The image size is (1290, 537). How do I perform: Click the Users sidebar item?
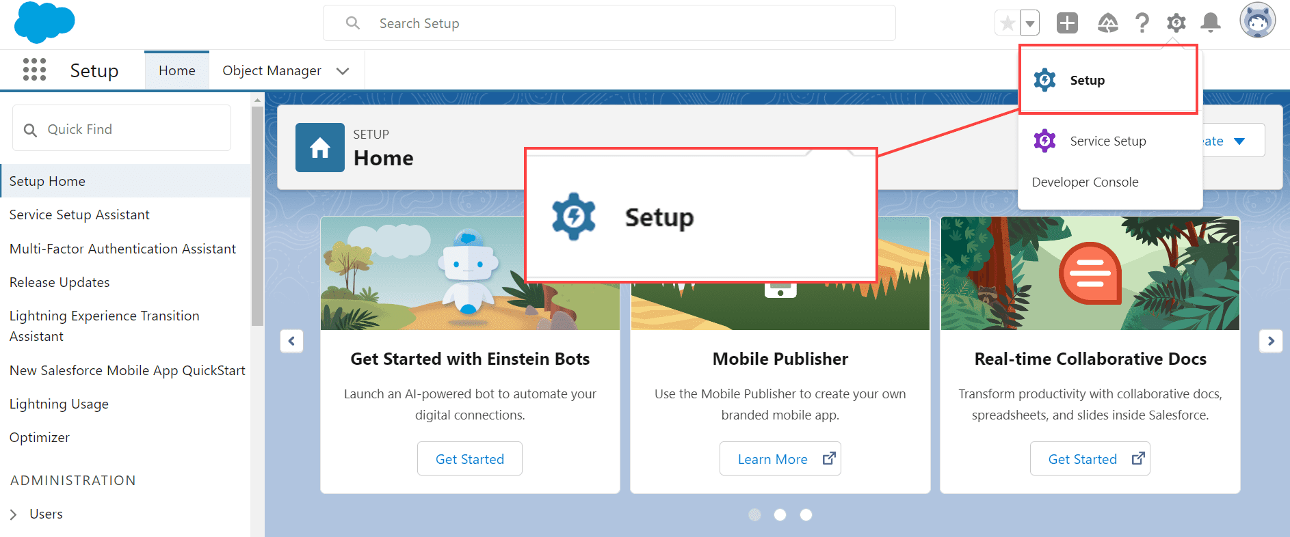[46, 514]
